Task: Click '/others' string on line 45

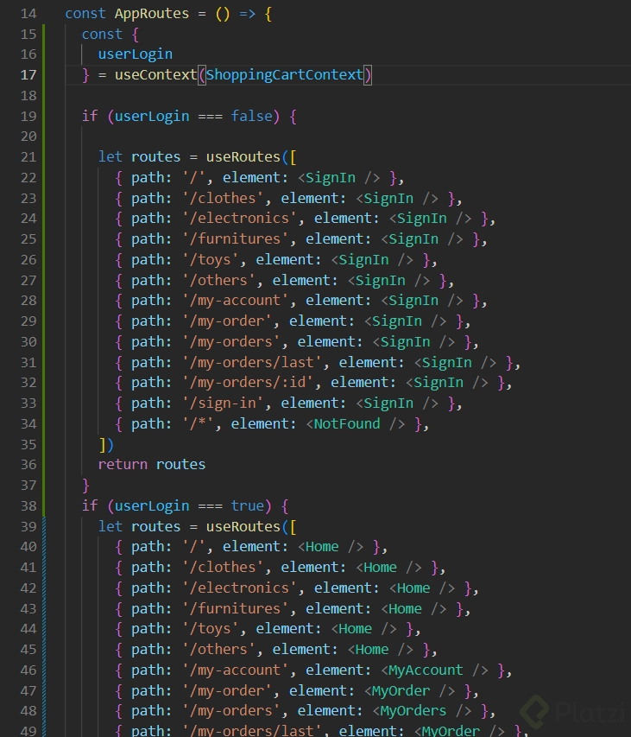Action: click(x=218, y=649)
